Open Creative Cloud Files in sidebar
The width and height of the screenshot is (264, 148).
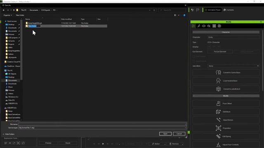tap(13, 62)
